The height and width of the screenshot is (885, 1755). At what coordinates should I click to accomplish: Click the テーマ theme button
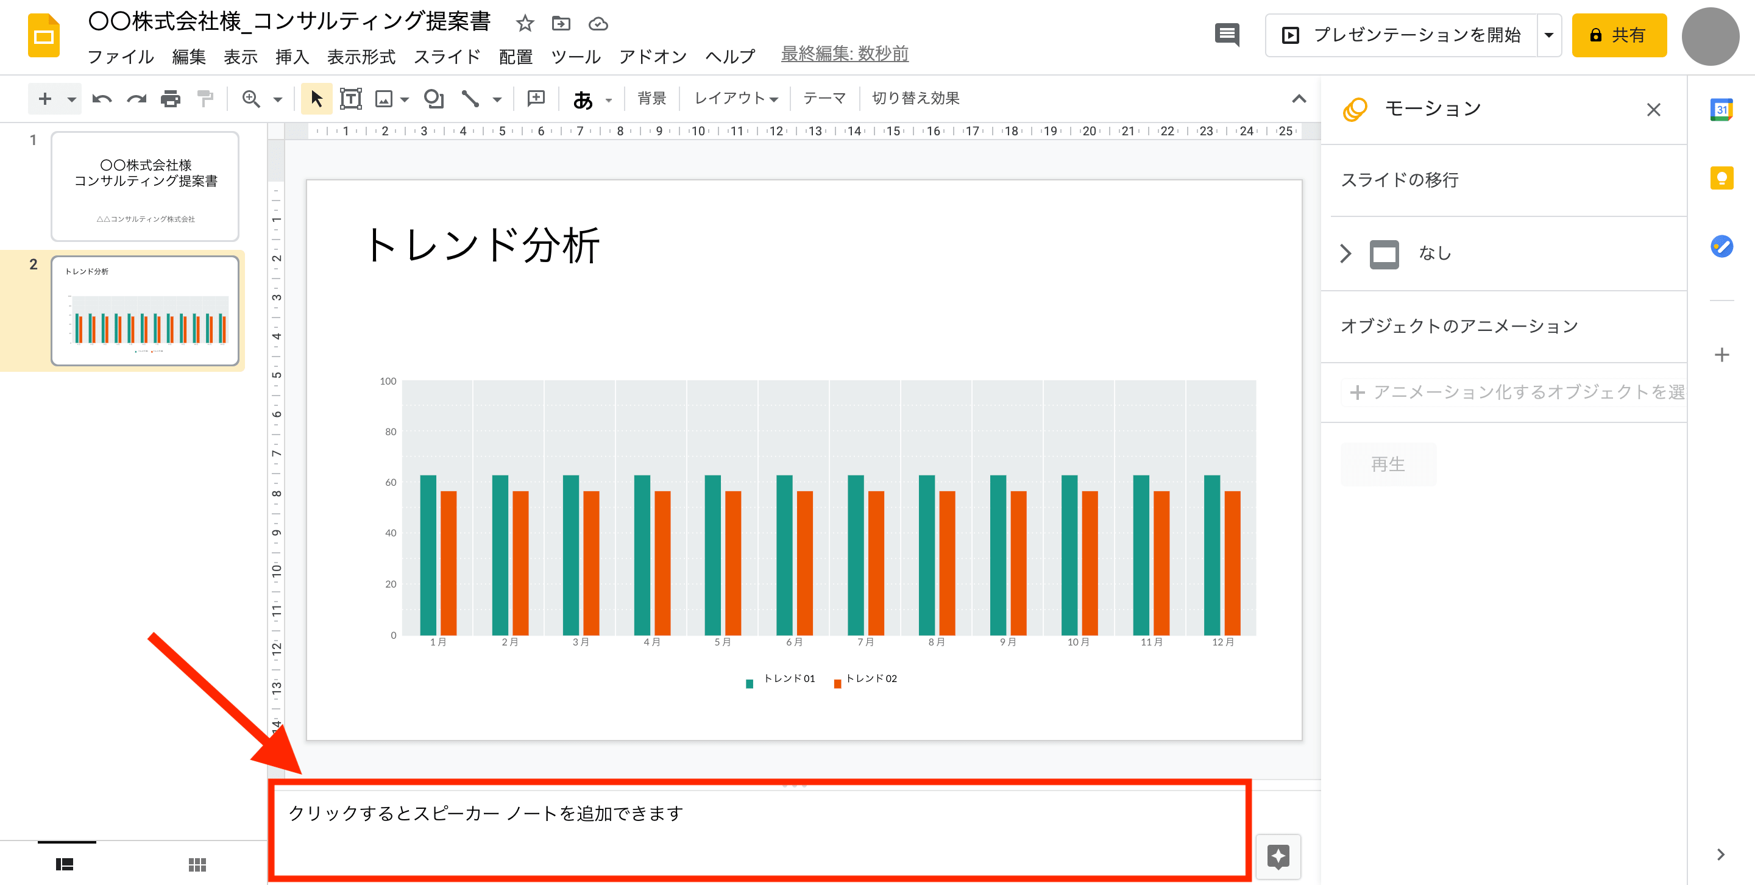pyautogui.click(x=824, y=99)
